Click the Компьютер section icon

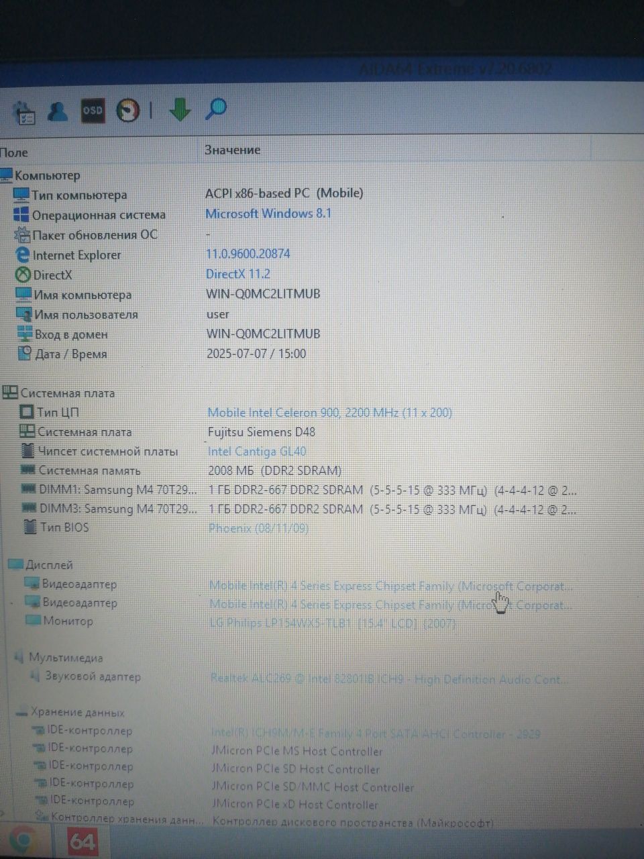(6, 175)
